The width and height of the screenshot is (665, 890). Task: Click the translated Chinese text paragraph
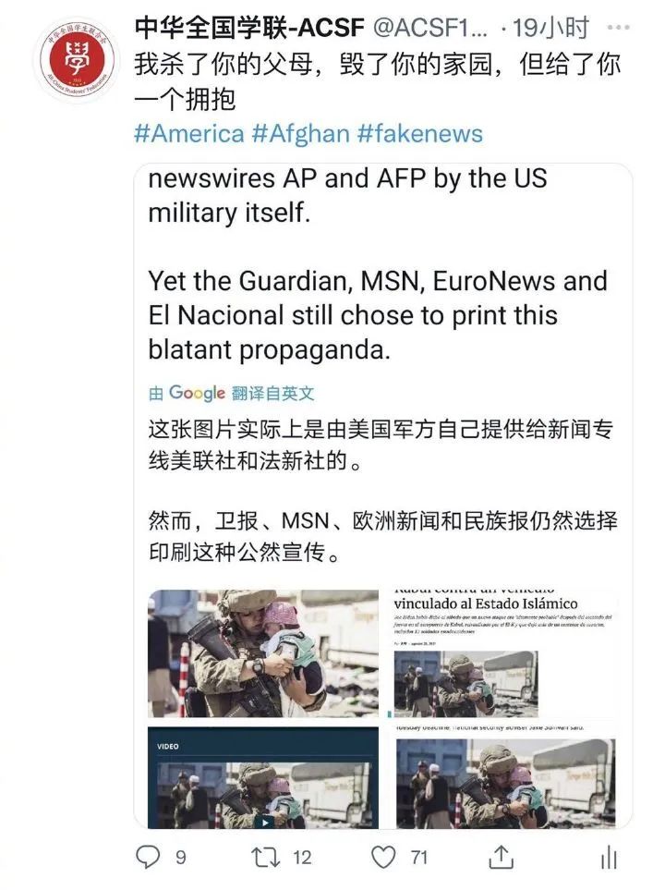coord(382,491)
